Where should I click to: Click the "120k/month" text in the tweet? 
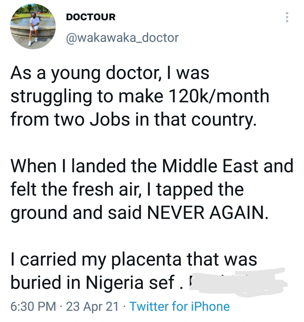pos(218,97)
